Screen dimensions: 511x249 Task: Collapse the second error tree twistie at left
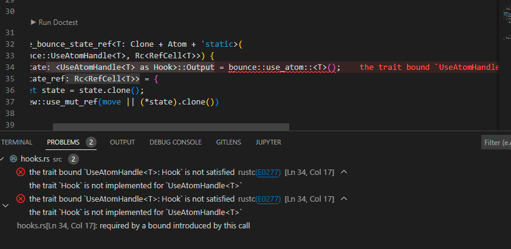[x=5, y=206]
